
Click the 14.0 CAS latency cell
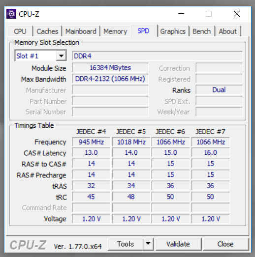tap(131, 153)
